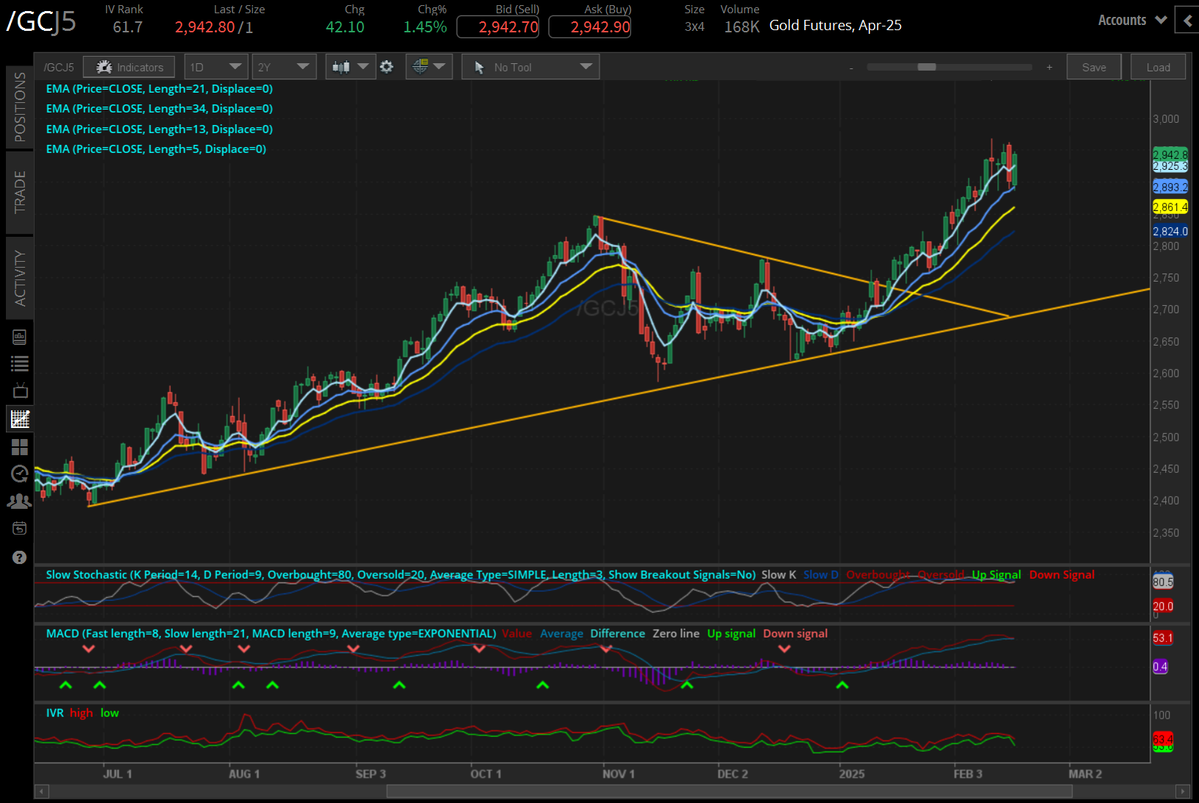The width and height of the screenshot is (1199, 803).
Task: Click the help question-mark icon in sidebar
Action: (x=19, y=557)
